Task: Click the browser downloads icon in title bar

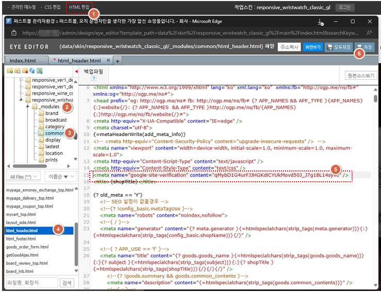Action: (x=321, y=22)
